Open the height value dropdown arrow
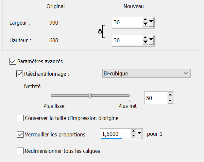204x162 pixels. [x=151, y=40]
